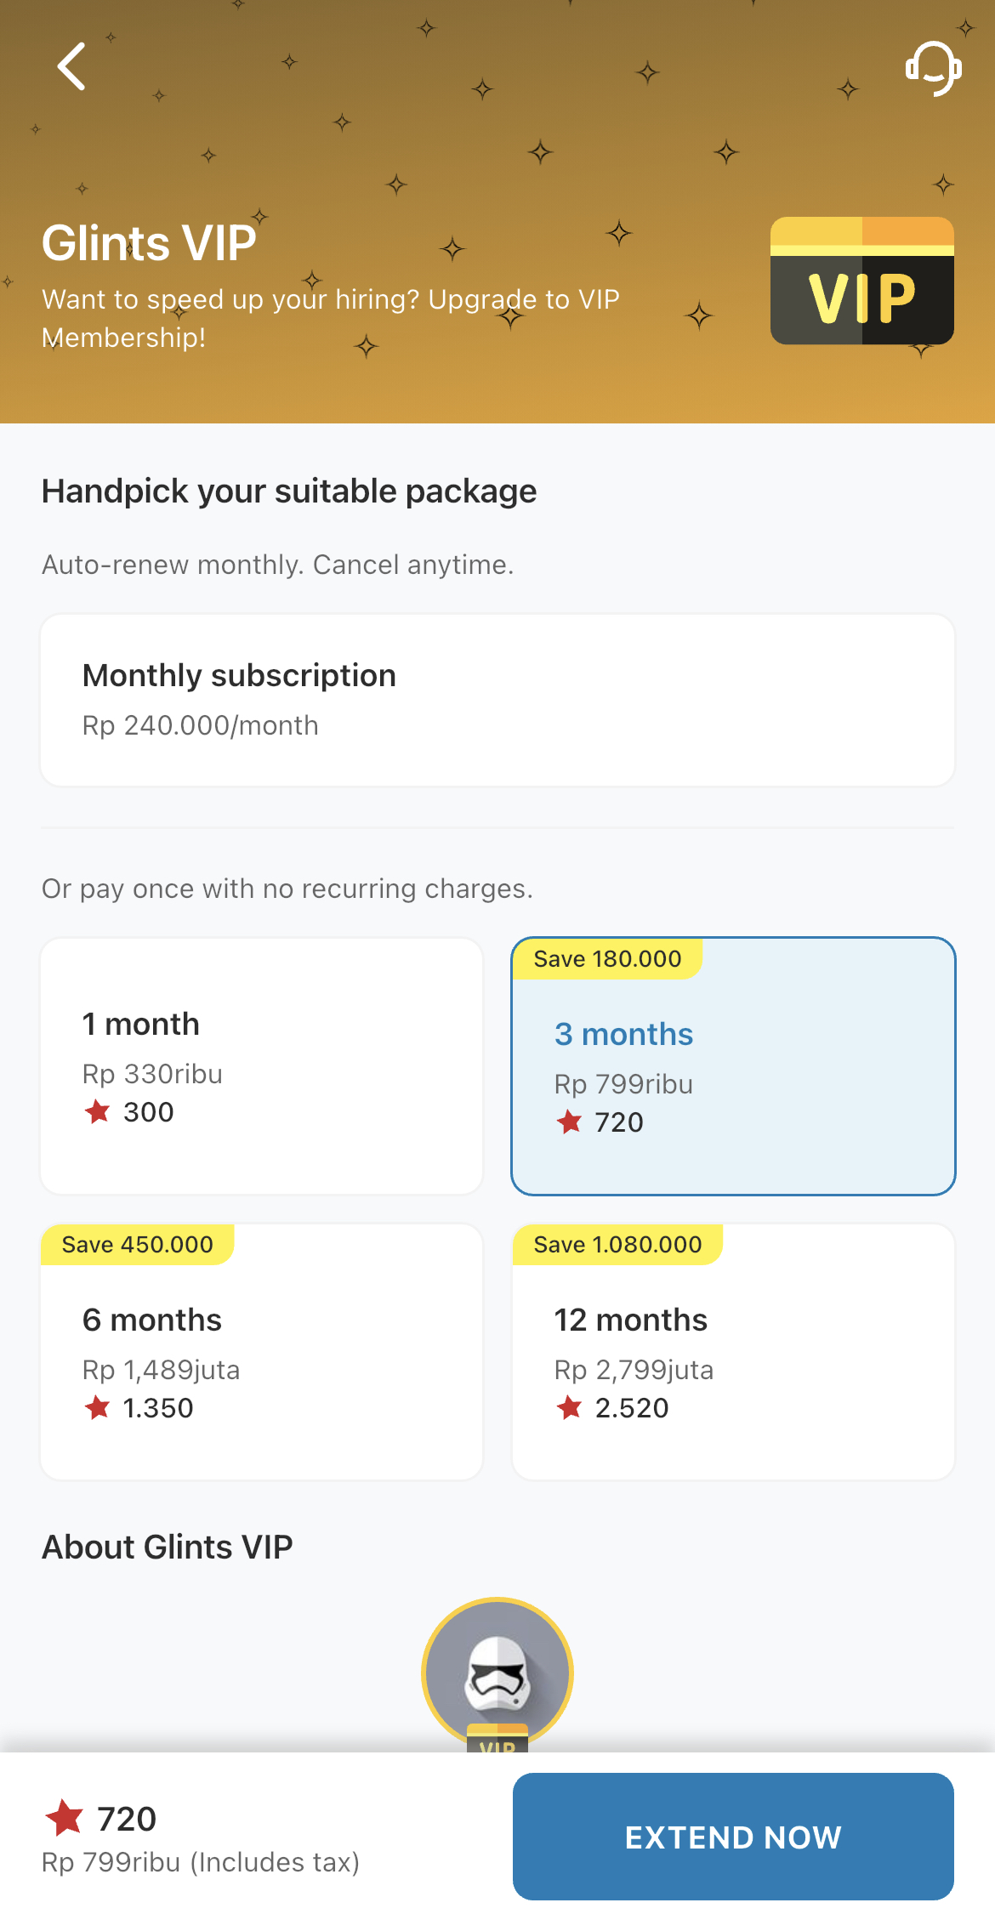Tap the Save 450.000 badge
Screen dimensions: 995x1931
[138, 1244]
